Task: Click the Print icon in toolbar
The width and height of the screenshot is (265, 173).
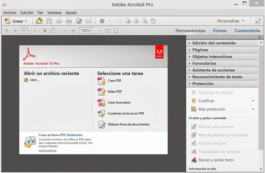Action: point(69,21)
